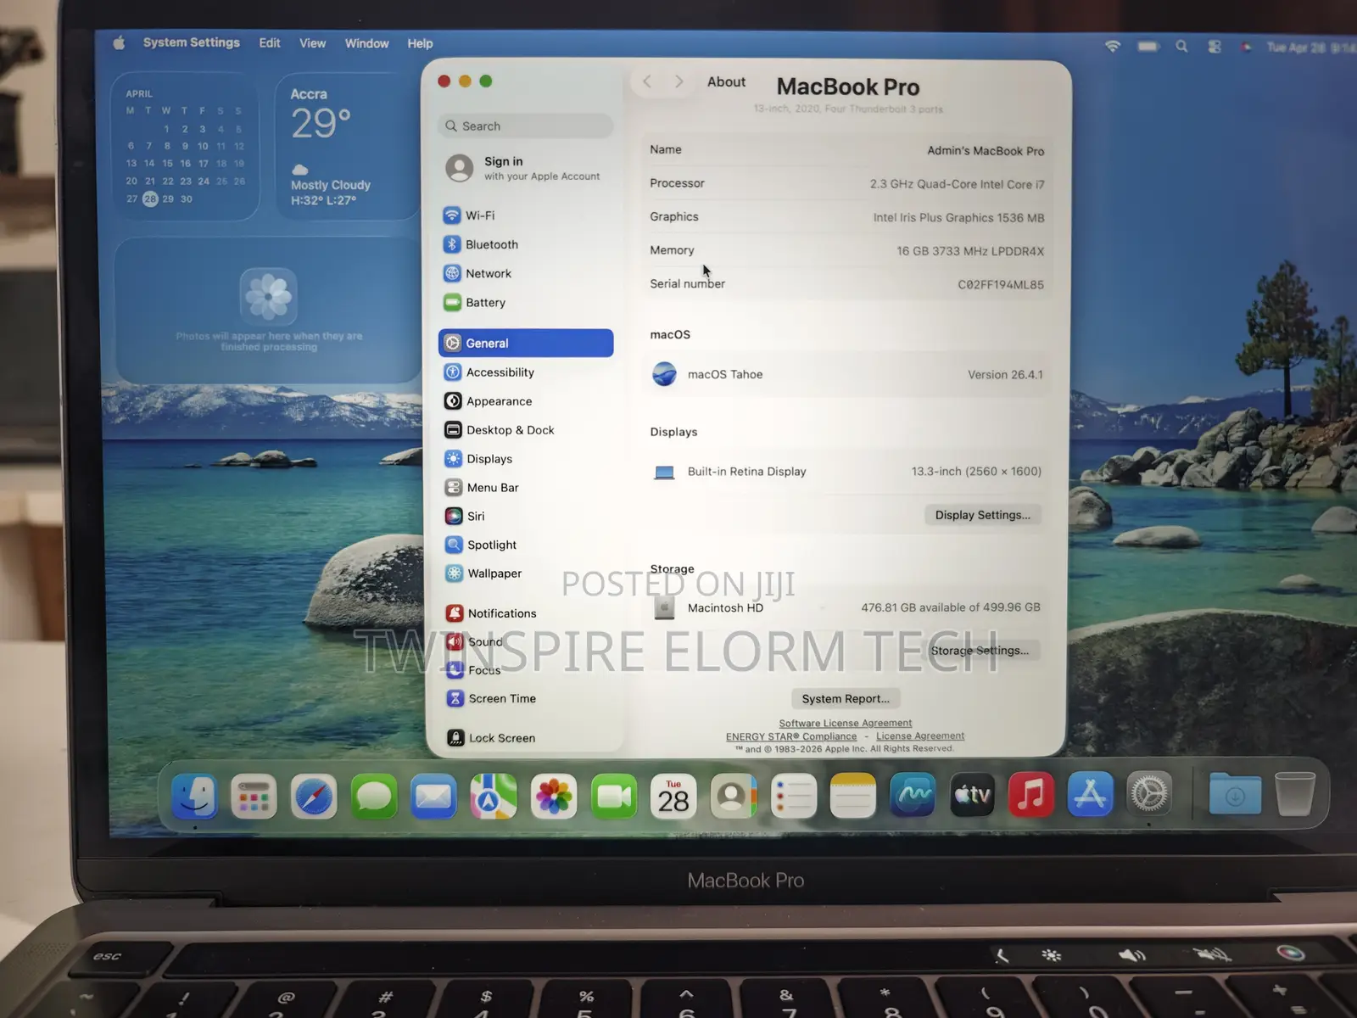Open the Help menu
Image resolution: width=1357 pixels, height=1018 pixels.
pos(420,43)
